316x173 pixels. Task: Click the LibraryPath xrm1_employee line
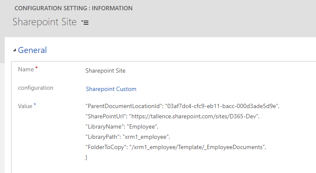128,137
